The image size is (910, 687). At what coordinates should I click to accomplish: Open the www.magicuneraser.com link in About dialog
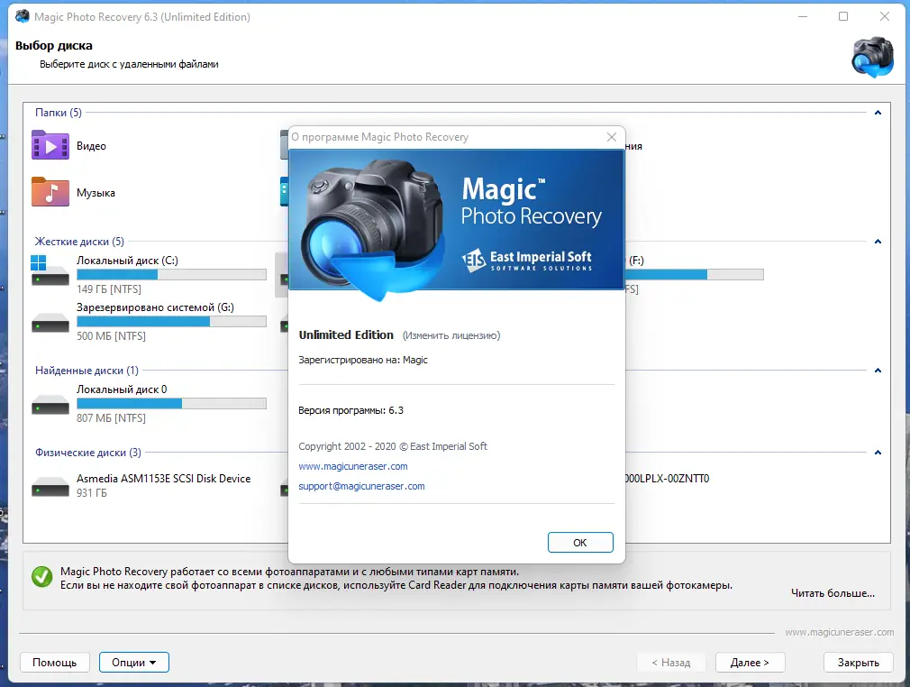click(353, 466)
